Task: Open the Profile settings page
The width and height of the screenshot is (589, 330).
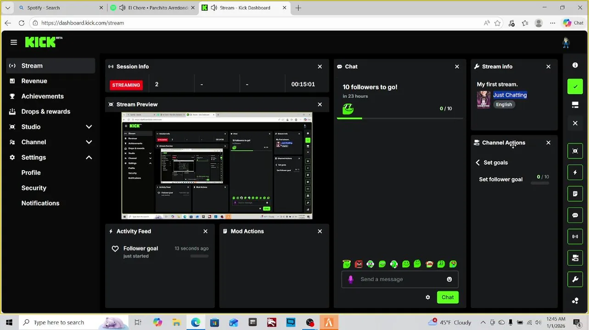Action: [31, 173]
